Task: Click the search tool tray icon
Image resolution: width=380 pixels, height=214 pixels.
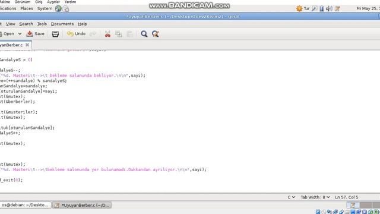Action: [314, 9]
